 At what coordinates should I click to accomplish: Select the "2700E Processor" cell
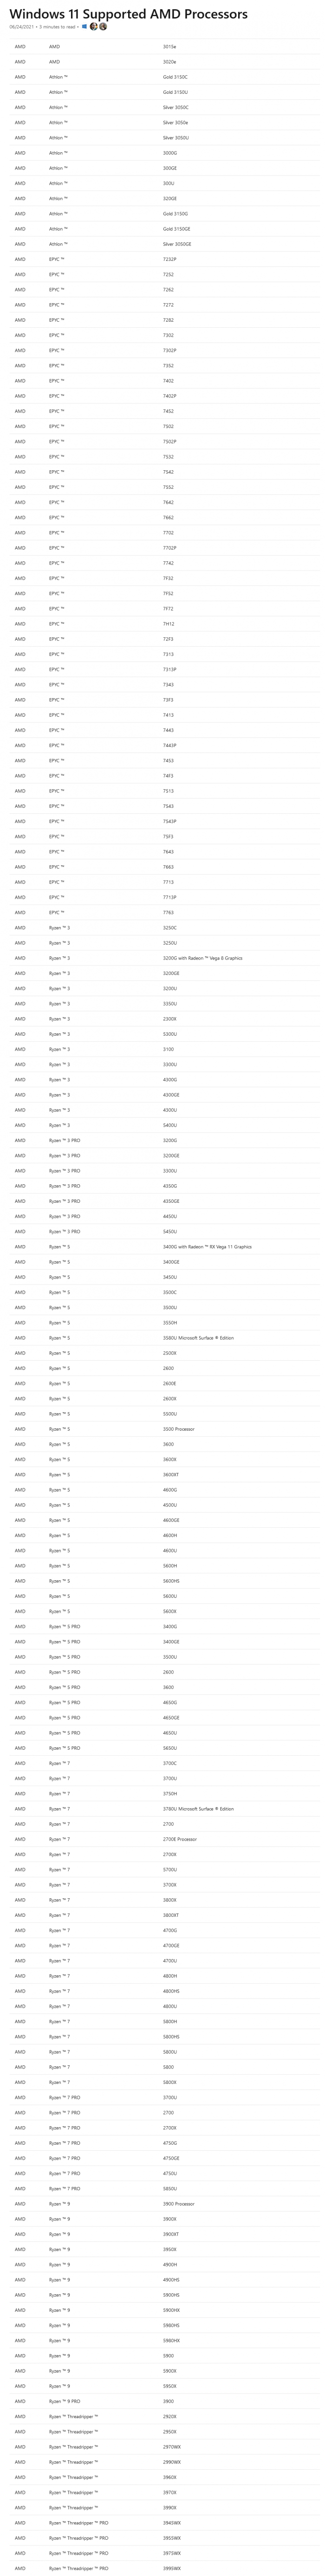coord(180,1839)
